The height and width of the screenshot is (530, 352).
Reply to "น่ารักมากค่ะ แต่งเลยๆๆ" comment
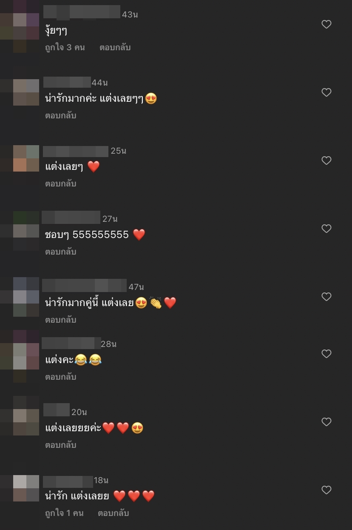(61, 116)
